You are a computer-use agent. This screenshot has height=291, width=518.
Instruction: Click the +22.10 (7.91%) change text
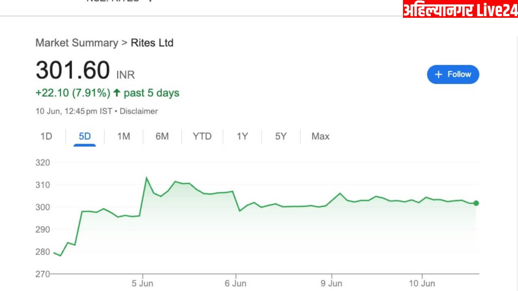(x=73, y=93)
